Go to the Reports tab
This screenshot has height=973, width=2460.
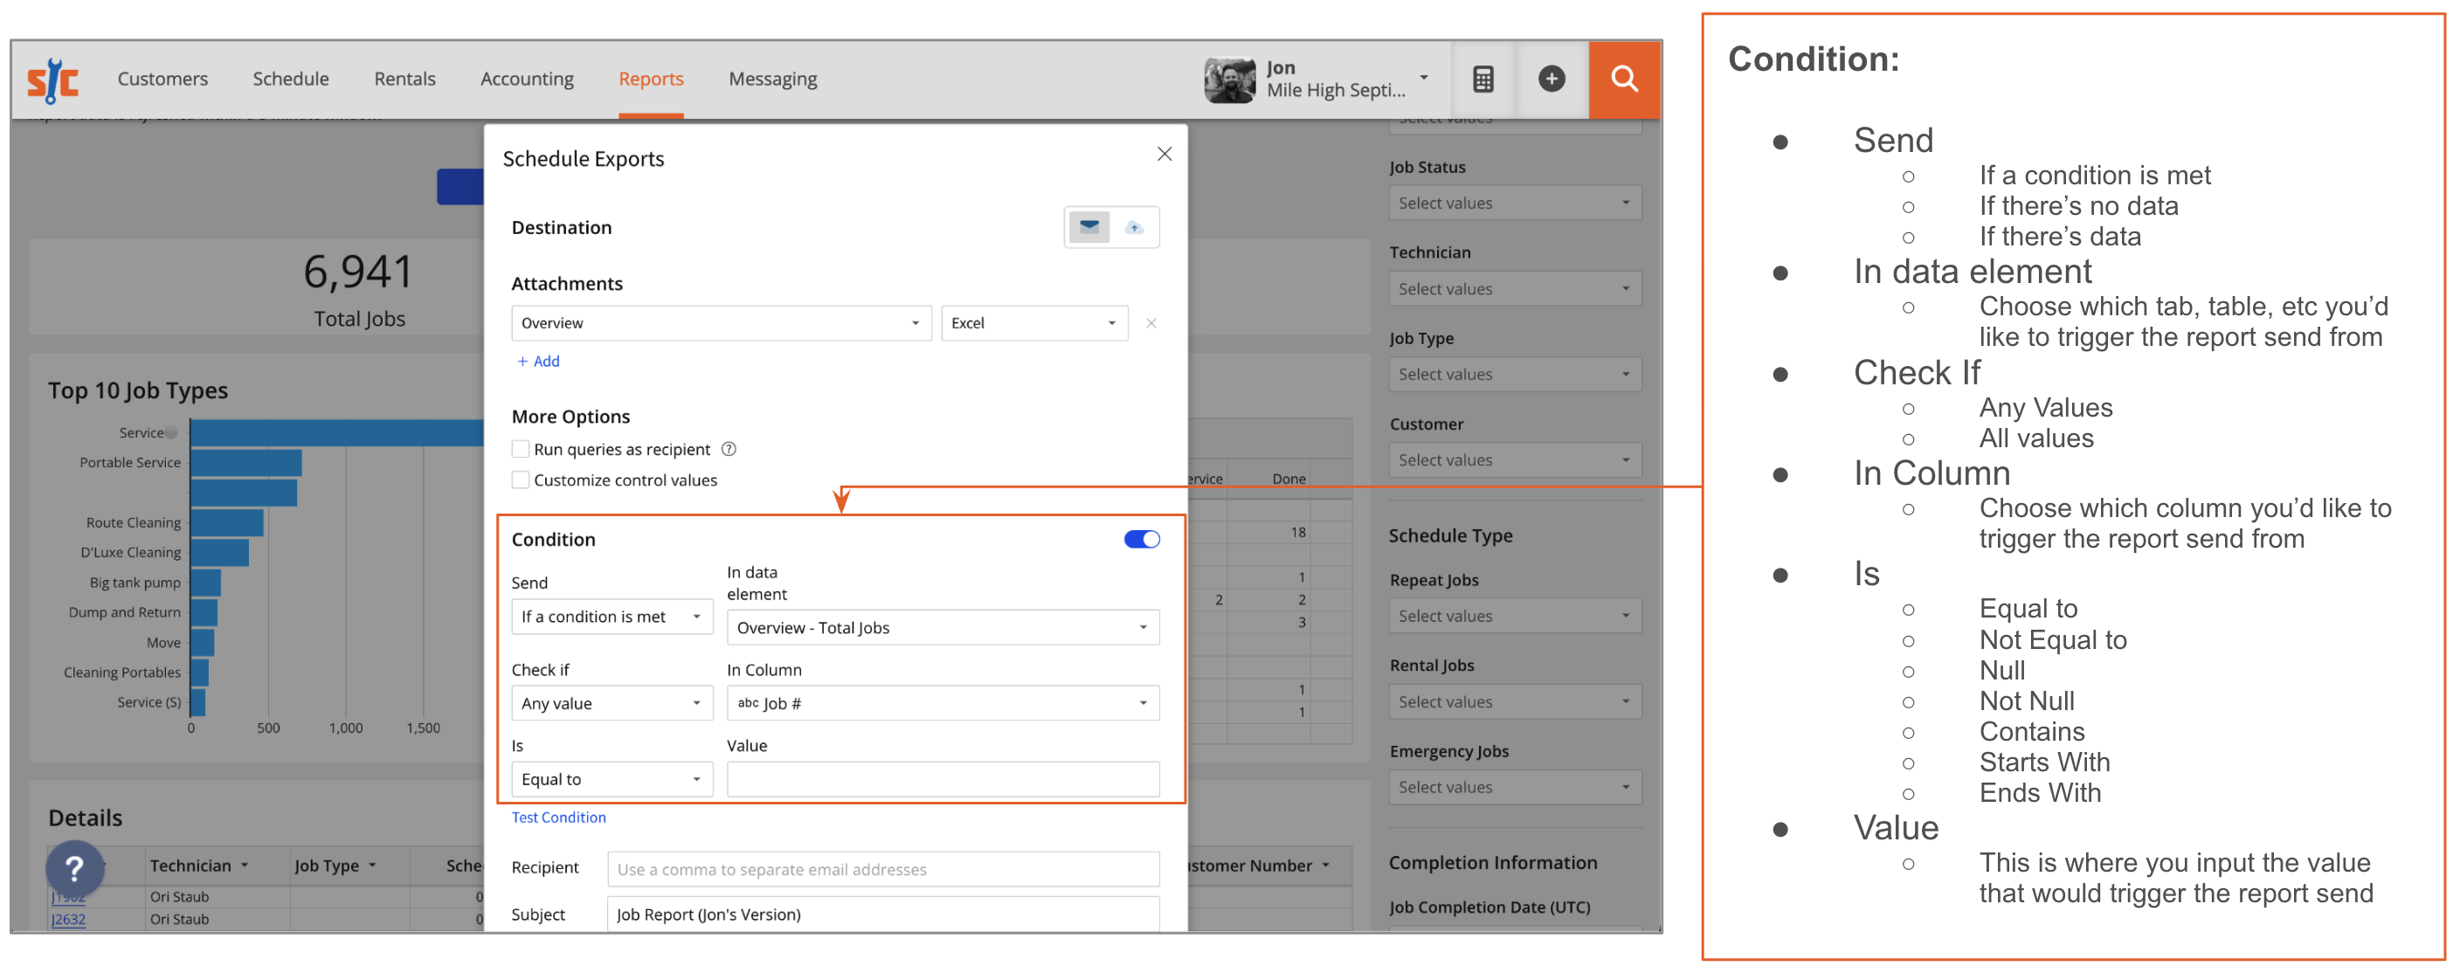coord(650,79)
